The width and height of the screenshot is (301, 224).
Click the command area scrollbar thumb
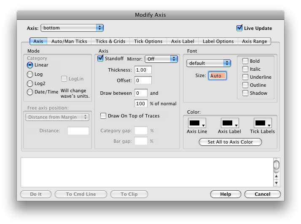click(x=277, y=165)
